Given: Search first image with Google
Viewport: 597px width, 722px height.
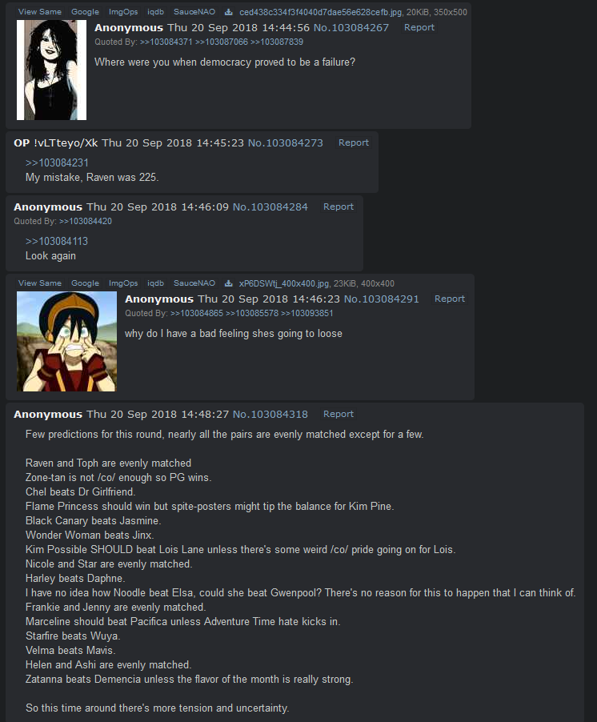Looking at the screenshot, I should point(85,12).
